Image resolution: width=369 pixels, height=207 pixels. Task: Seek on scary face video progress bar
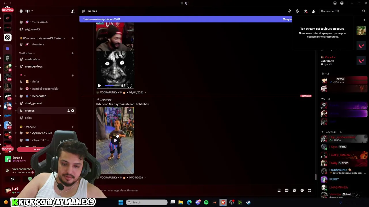click(x=112, y=86)
